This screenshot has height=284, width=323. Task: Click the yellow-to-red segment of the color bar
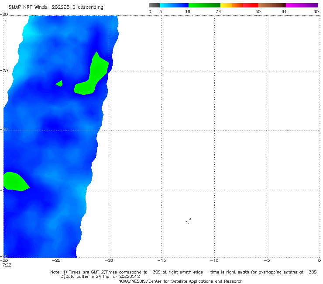[239, 5]
